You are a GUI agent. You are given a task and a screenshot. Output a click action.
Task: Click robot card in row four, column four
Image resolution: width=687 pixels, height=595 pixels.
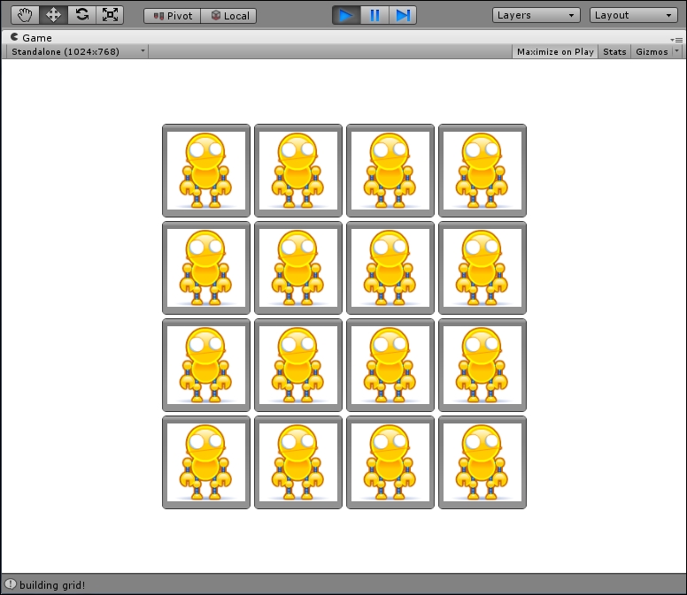[482, 462]
